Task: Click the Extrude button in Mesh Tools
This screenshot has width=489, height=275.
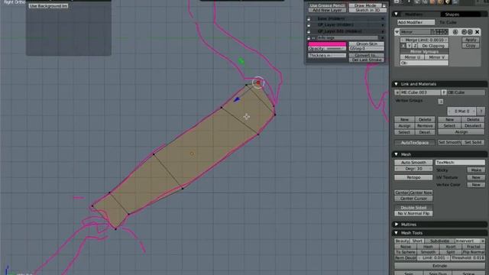Action: tap(440, 266)
